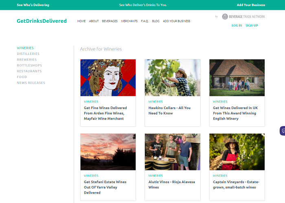Viewport: 285px width, 203px height.
Task: Open Get Wines Delivered In UK article title
Action: tap(235, 113)
